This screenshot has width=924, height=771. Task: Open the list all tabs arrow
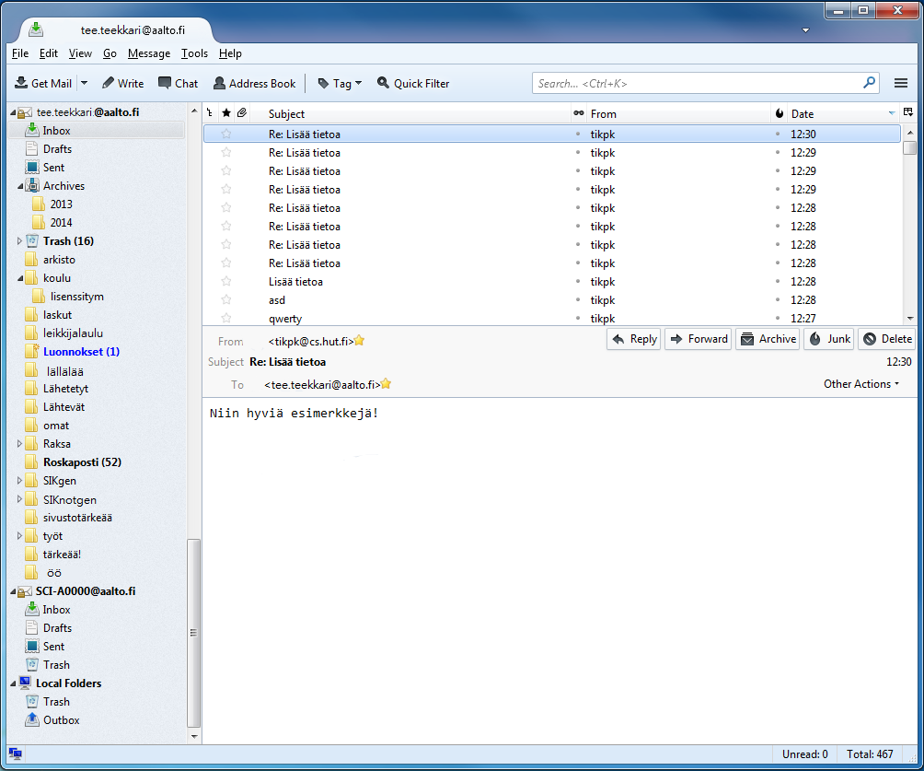point(805,30)
